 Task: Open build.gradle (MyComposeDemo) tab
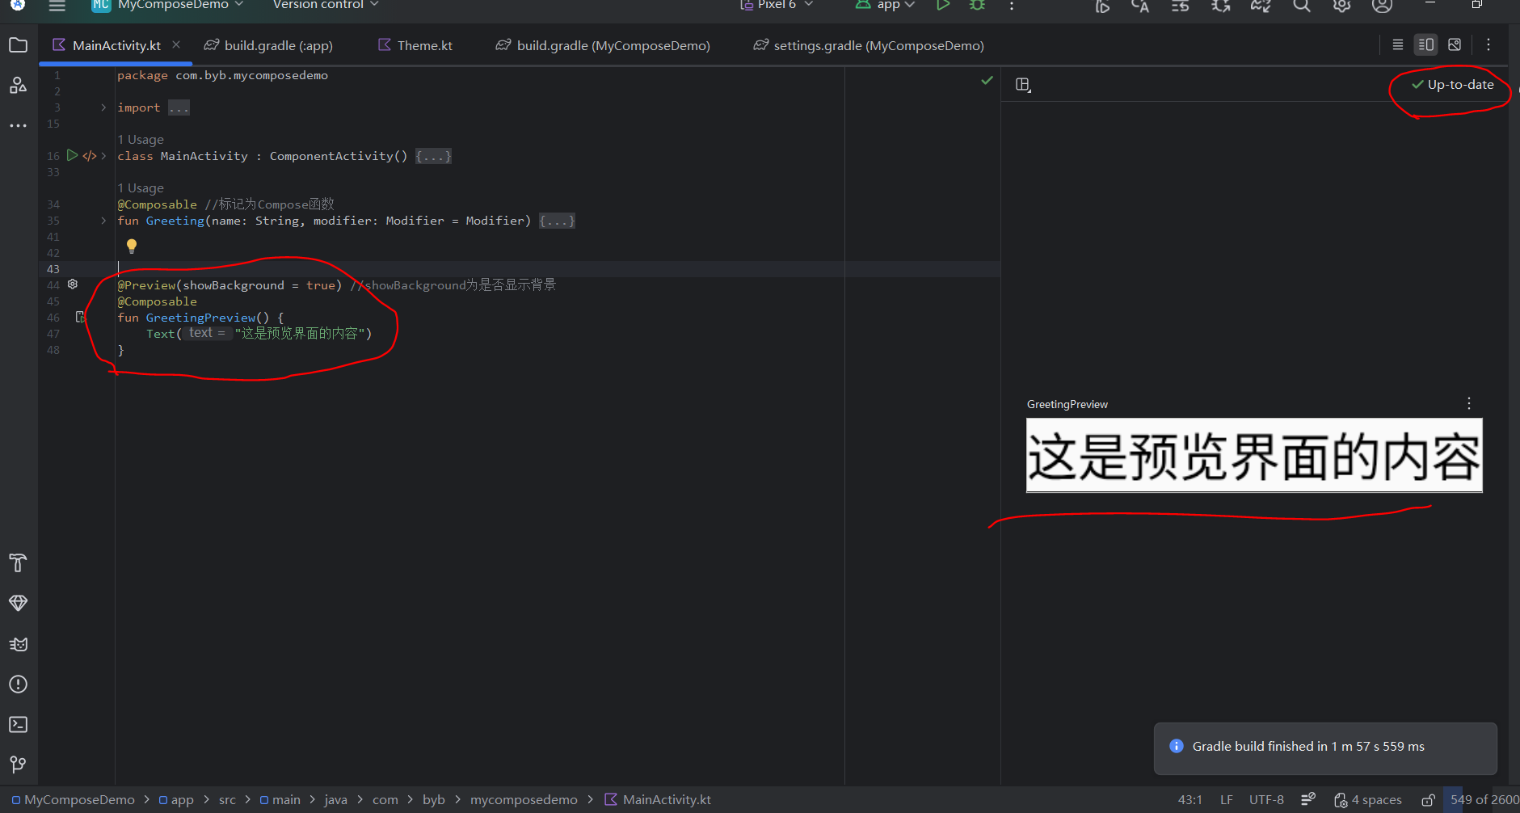coord(603,45)
